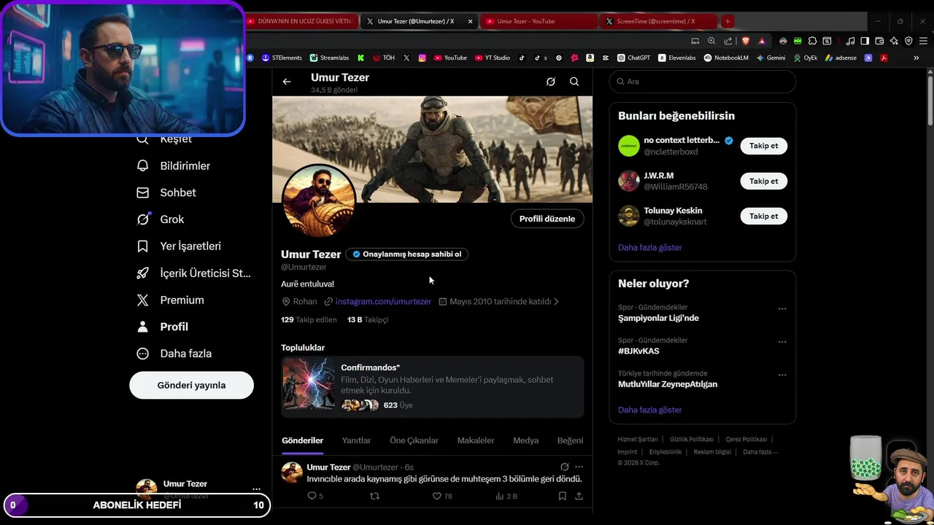
Task: Open Brave wallet icon in toolbar
Action: 879,41
